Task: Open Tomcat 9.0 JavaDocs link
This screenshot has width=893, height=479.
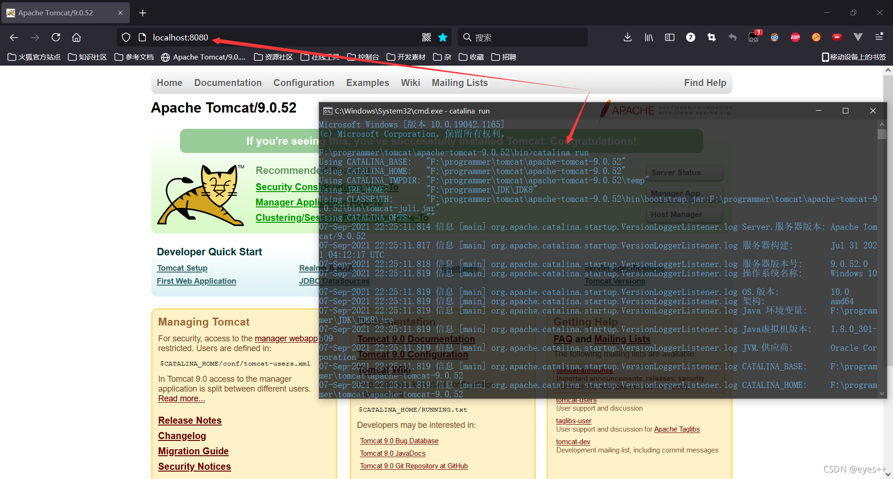Action: click(393, 453)
